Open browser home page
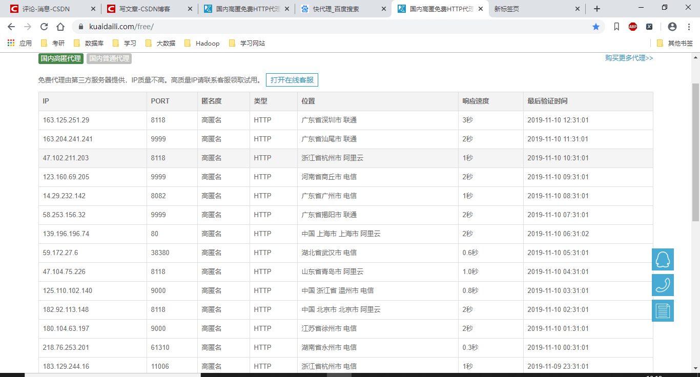This screenshot has width=700, height=377. point(60,27)
